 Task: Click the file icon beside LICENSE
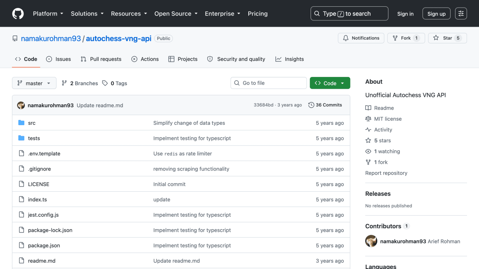click(x=22, y=184)
